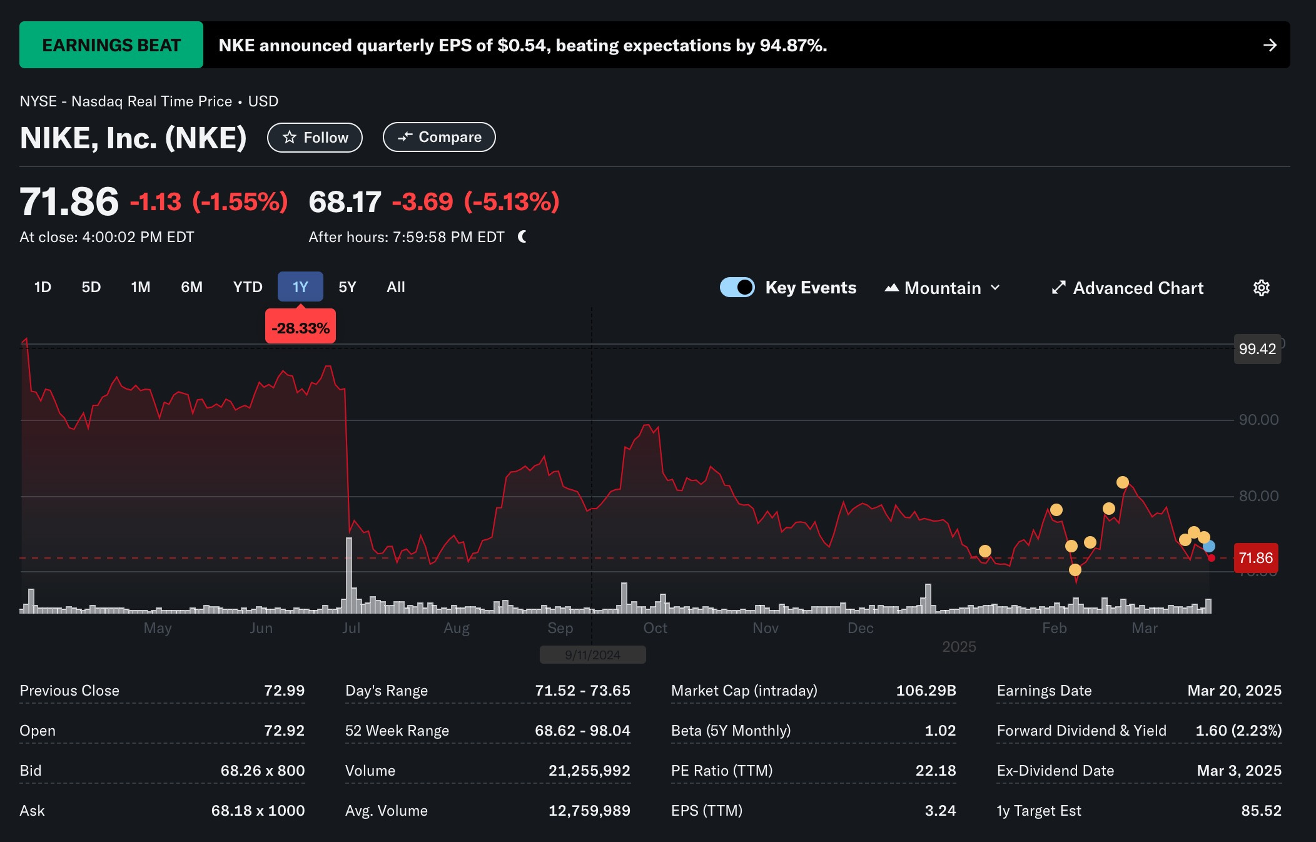Screen dimensions: 1316x842
Task: Click the topmost yellow key event dot
Action: pos(1123,482)
